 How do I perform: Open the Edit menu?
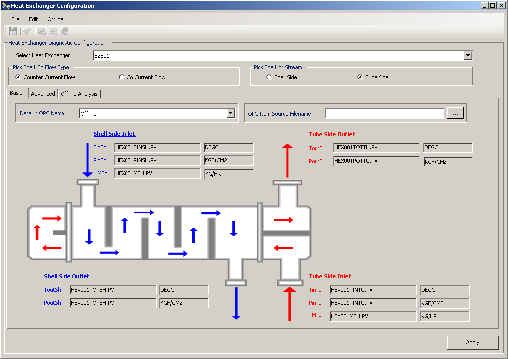pos(33,19)
